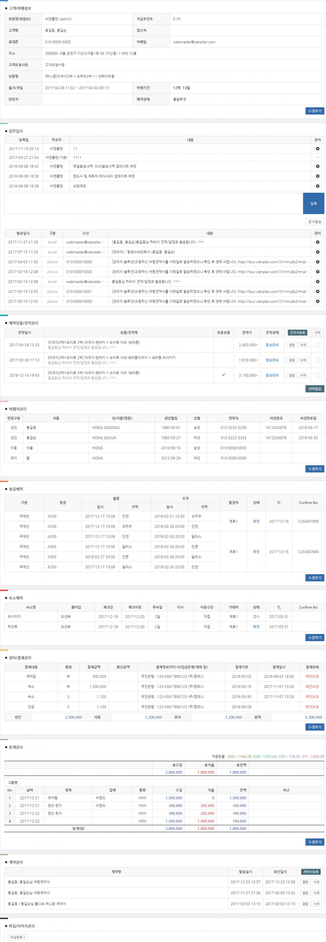The height and width of the screenshot is (942, 326).
Task: Click 삭제 for the 몰디브 허니문 계약서 contract
Action: click(x=317, y=904)
